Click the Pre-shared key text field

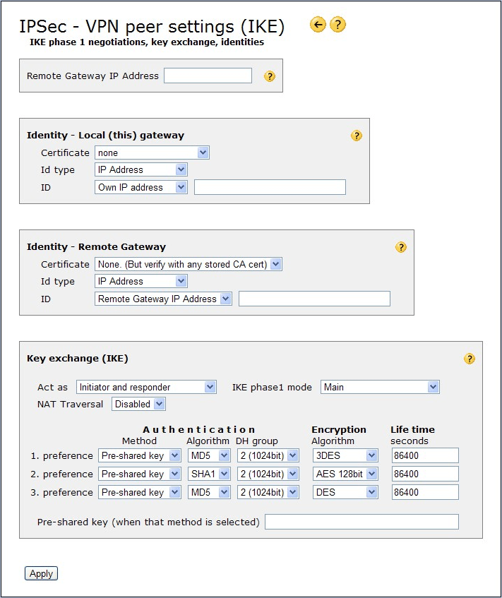(361, 522)
